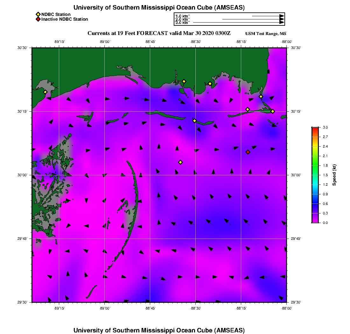Click the 'Inactive NDBC Station' legend text

[65, 19]
